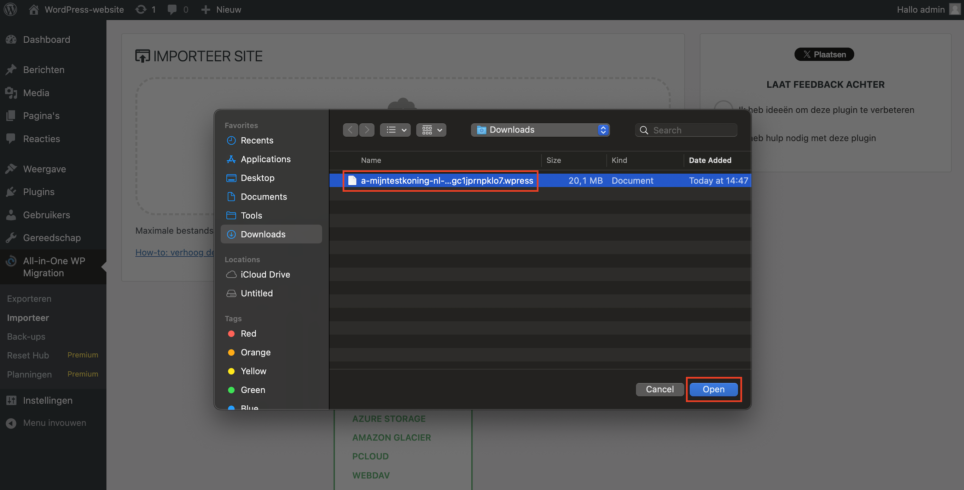
Task: Click the WordPress logo icon
Action: tap(11, 9)
